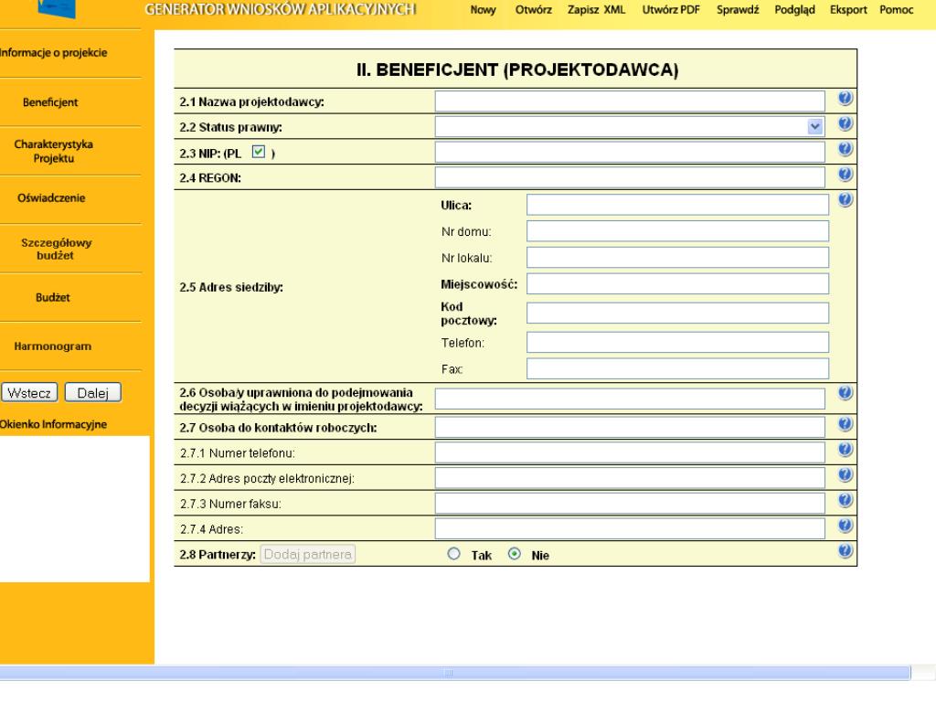Screen dimensions: 936x702
Task: Open the Nowy menu item
Action: pyautogui.click(x=483, y=10)
